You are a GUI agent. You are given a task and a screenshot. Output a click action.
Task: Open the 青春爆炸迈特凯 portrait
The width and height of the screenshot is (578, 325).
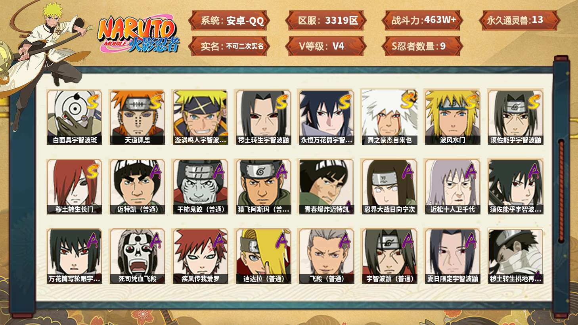click(326, 187)
